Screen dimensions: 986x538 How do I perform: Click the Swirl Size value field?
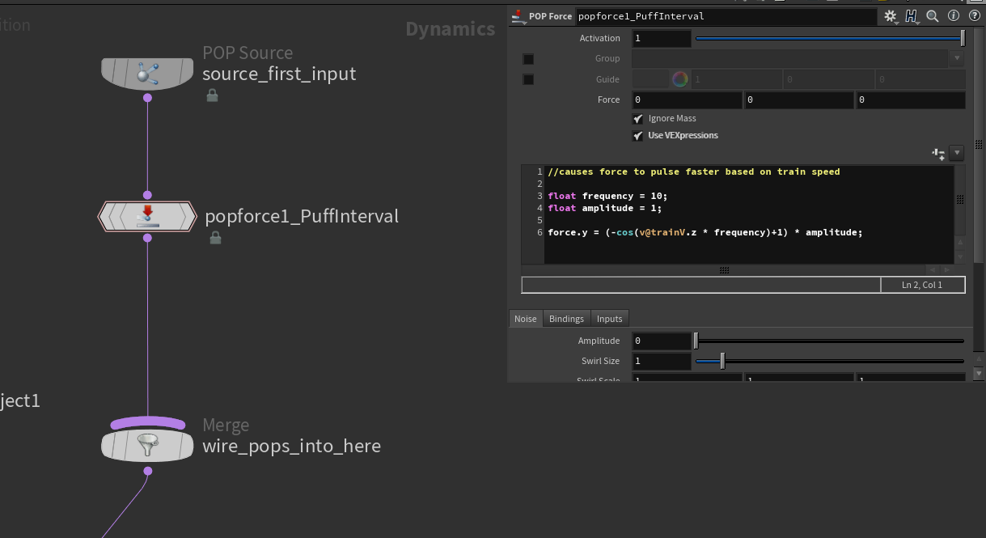pyautogui.click(x=662, y=361)
